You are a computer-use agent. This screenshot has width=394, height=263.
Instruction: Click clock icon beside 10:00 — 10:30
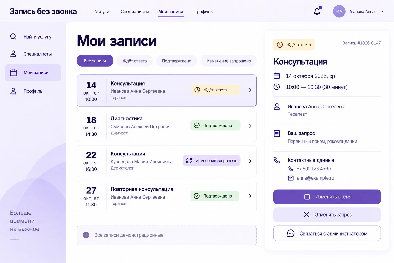[277, 87]
